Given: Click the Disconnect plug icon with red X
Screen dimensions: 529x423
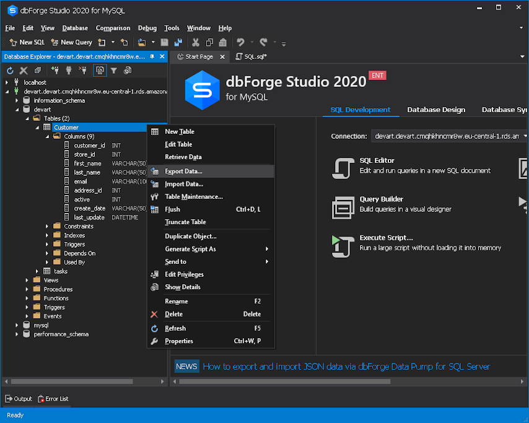Looking at the screenshot, I should (x=82, y=71).
